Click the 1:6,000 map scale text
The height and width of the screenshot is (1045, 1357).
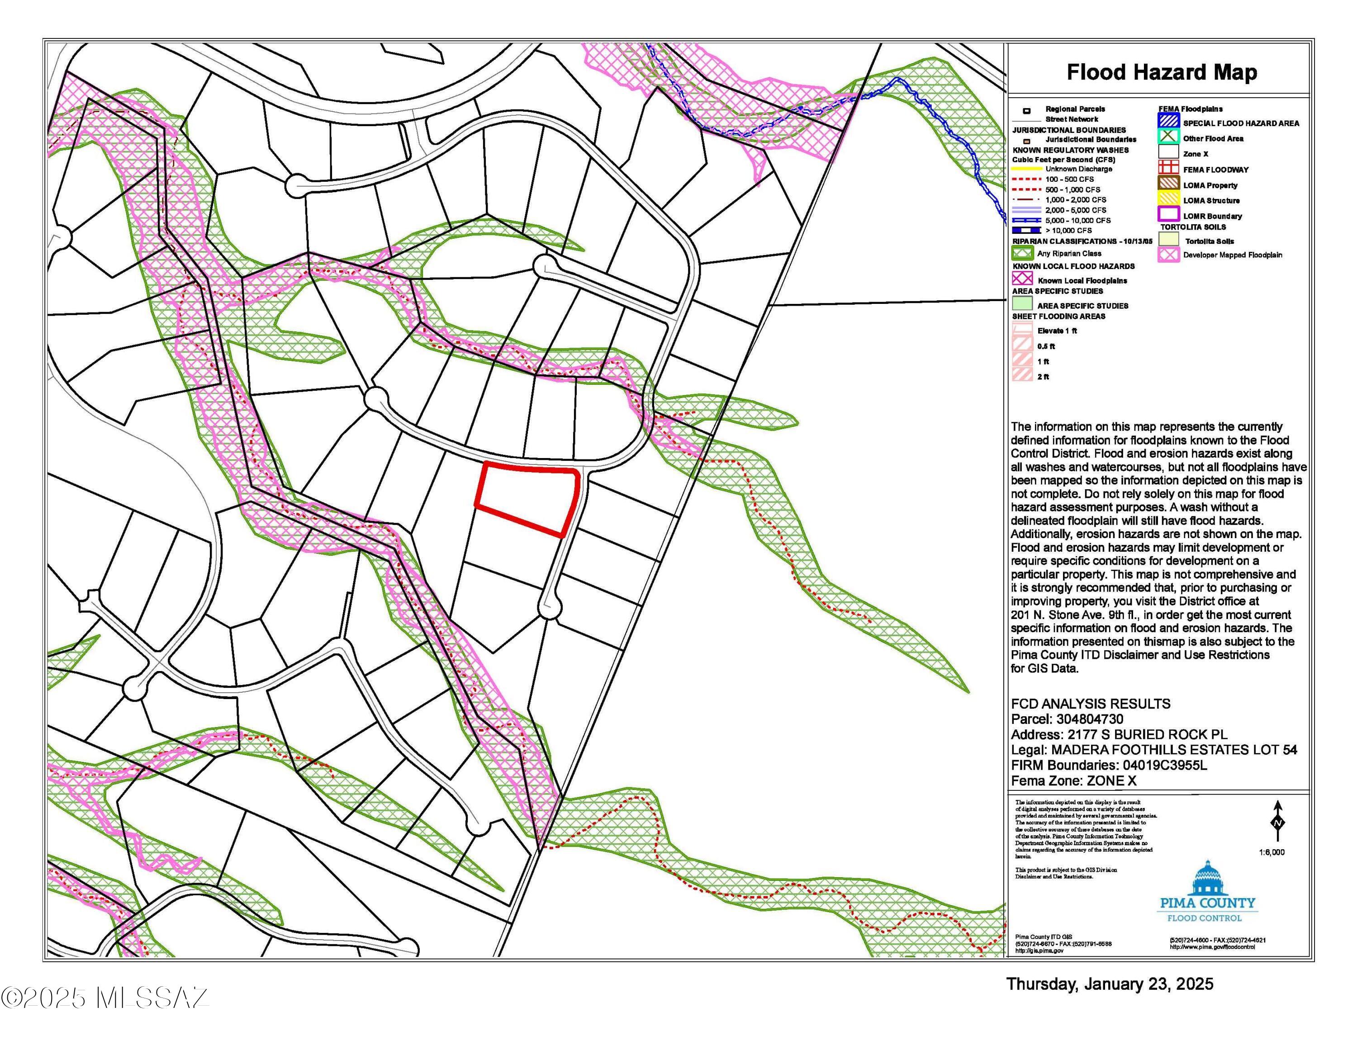[1272, 852]
